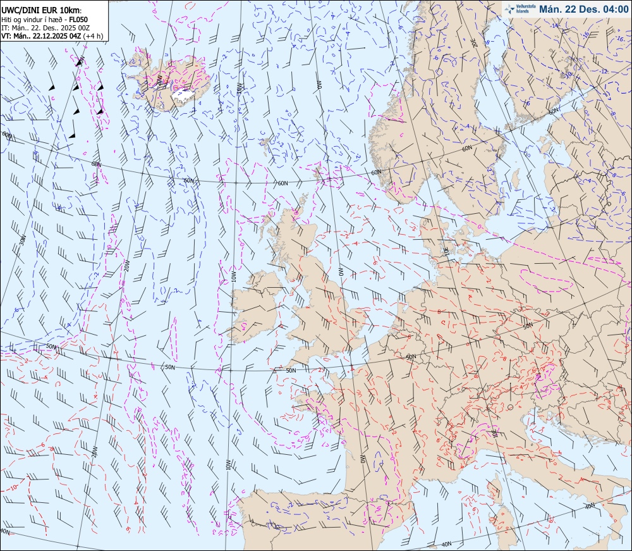Screen dimensions: 632x551
Task: Click the 'UWC/DINI EUR 10km' title
Action: 41,11
